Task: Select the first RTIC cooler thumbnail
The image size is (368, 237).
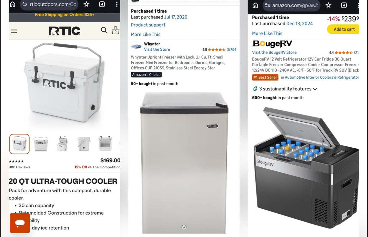Action: 19,144
